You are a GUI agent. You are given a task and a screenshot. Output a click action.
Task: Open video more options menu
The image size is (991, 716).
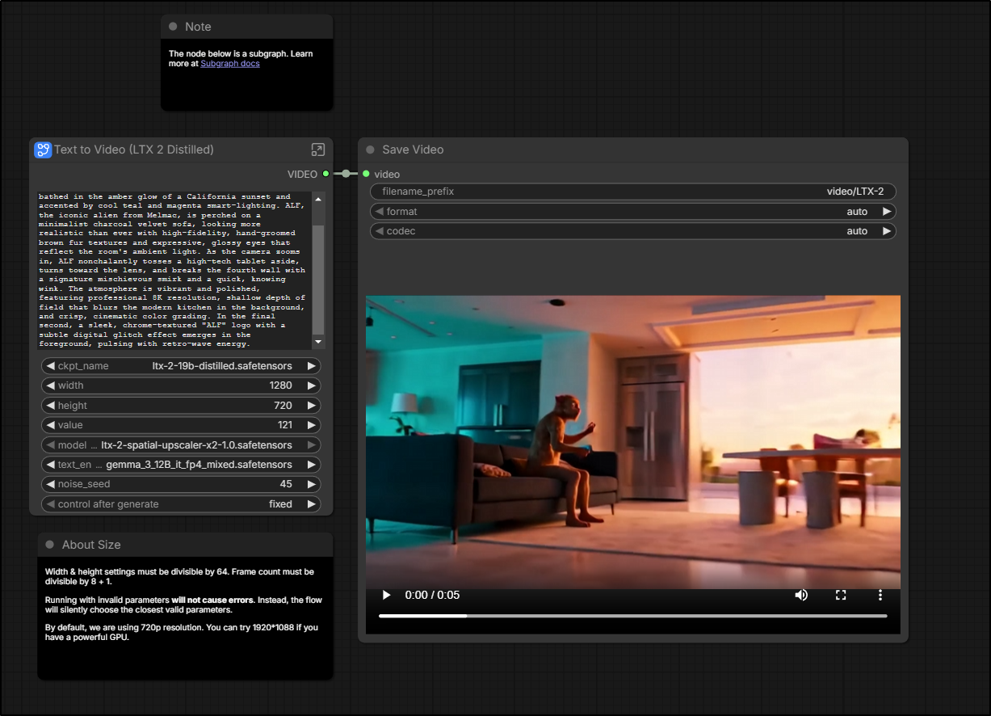[x=880, y=595]
